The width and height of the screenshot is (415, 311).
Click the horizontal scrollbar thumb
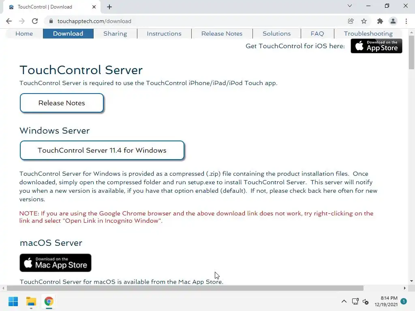185,288
